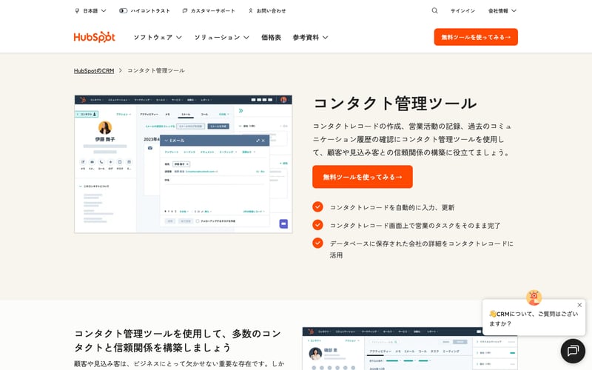592x370 pixels.
Task: Expand the ソフトウェア menu
Action: pyautogui.click(x=158, y=38)
